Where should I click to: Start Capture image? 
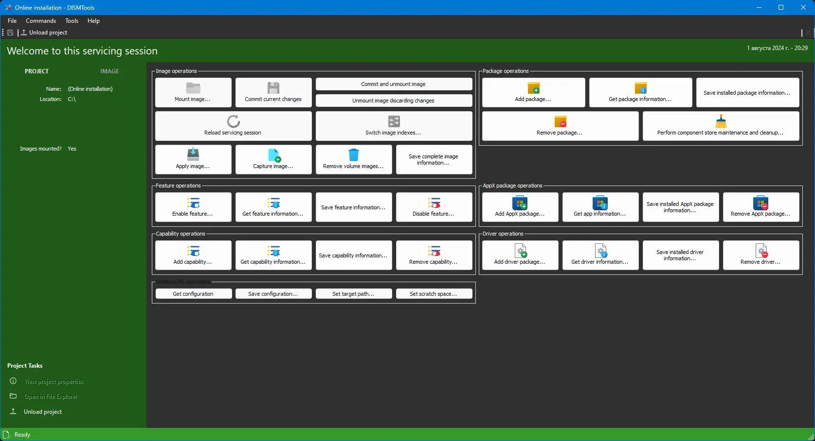point(273,159)
